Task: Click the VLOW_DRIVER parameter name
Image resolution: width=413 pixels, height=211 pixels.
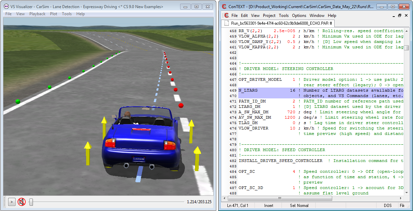Action: click(x=253, y=128)
